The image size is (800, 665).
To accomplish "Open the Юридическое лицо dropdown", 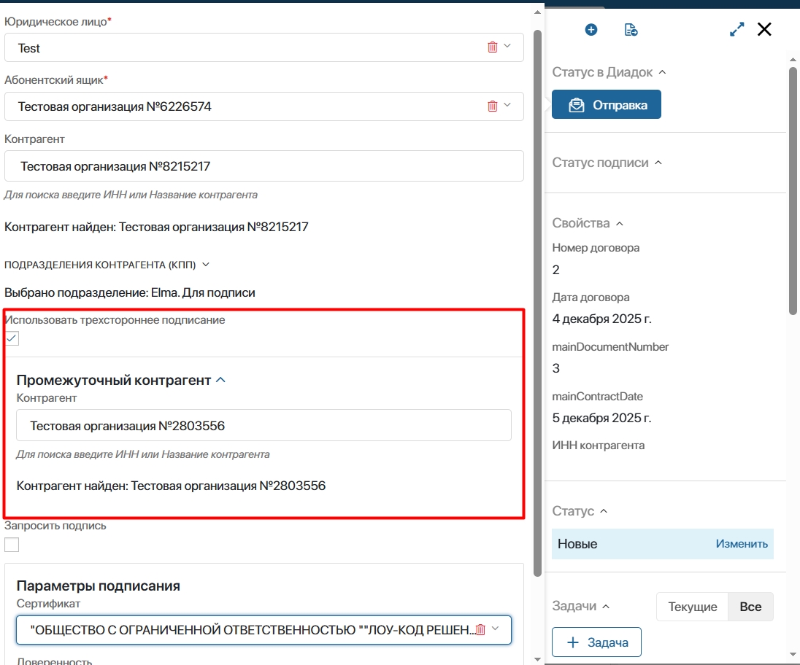I will tap(508, 47).
